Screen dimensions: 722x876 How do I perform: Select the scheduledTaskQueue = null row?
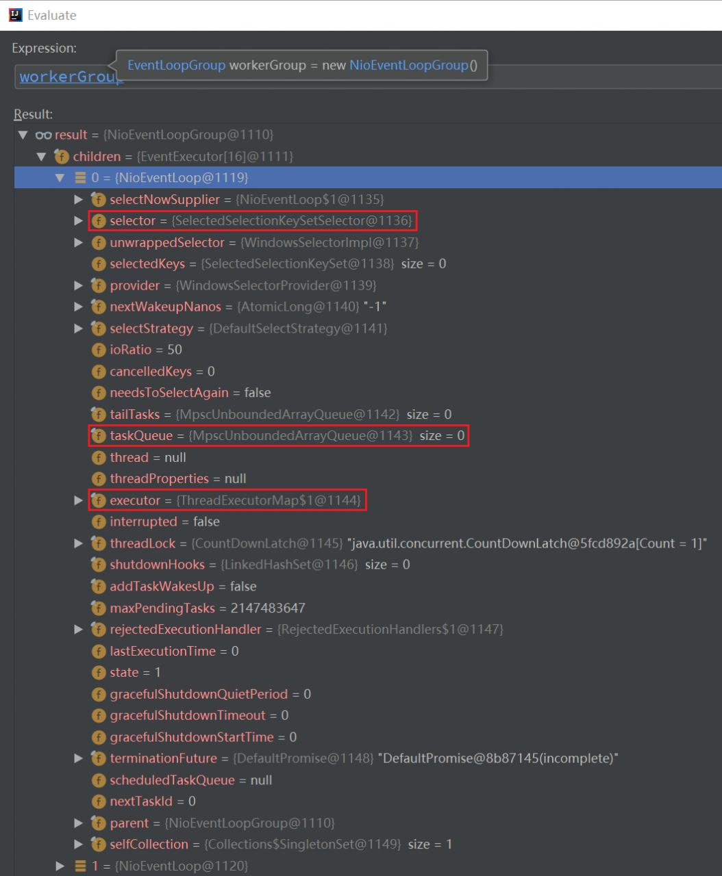tap(368, 780)
